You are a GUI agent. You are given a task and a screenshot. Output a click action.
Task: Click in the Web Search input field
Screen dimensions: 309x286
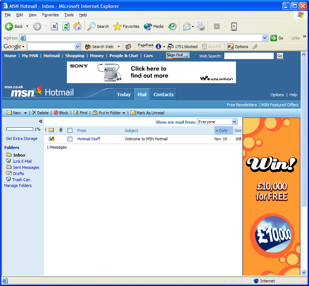249,56
